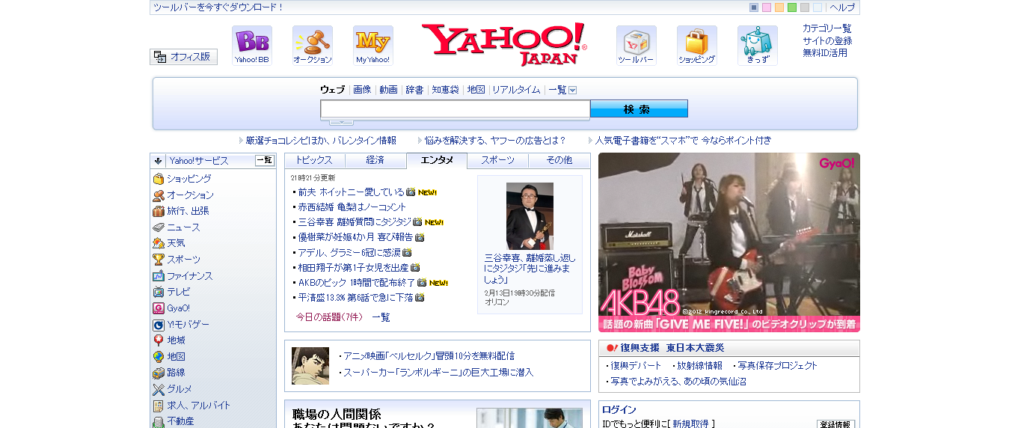This screenshot has height=428, width=1009.
Task: Select the 動画 search category
Action: click(x=388, y=90)
